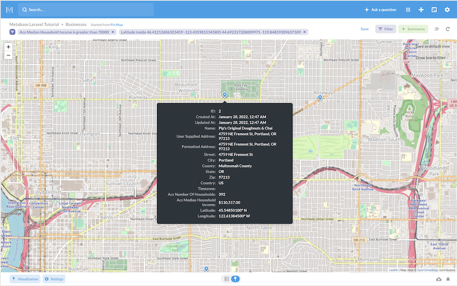This screenshot has height=286, width=457.
Task: Focus the Search input field
Action: (86, 10)
